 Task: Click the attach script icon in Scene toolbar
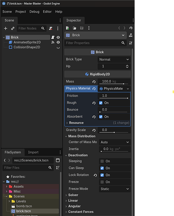(51, 29)
